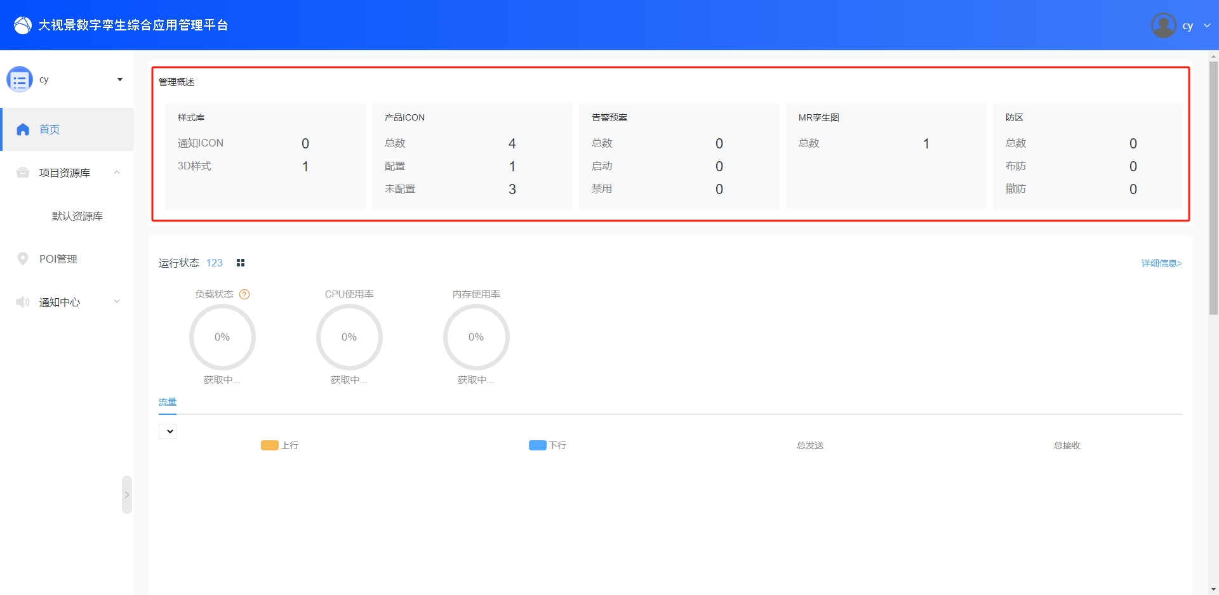Toggle the 下行 legend series
Image resolution: width=1219 pixels, height=595 pixels.
point(548,445)
